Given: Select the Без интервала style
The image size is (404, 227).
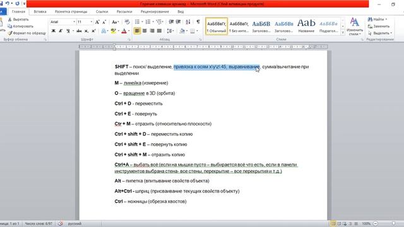Looking at the screenshot, I should click(239, 26).
